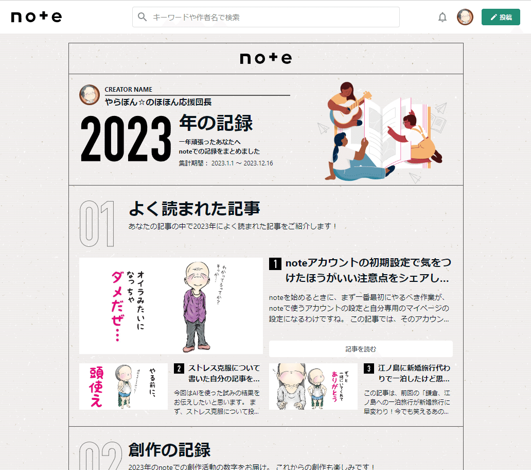This screenshot has height=470, width=531.
Task: Open article title ストレス克服について
Action: click(224, 374)
